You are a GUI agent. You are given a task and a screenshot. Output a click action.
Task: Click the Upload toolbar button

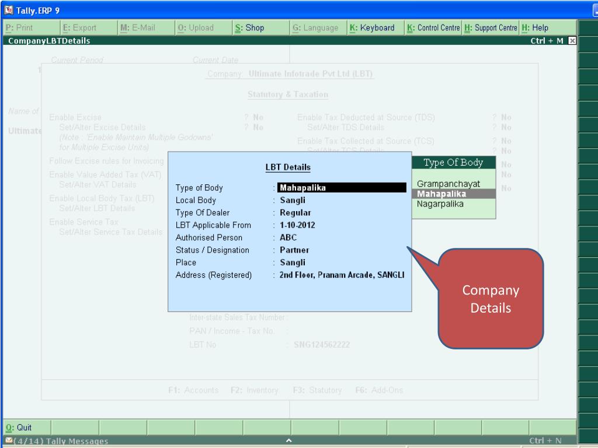[x=204, y=28]
